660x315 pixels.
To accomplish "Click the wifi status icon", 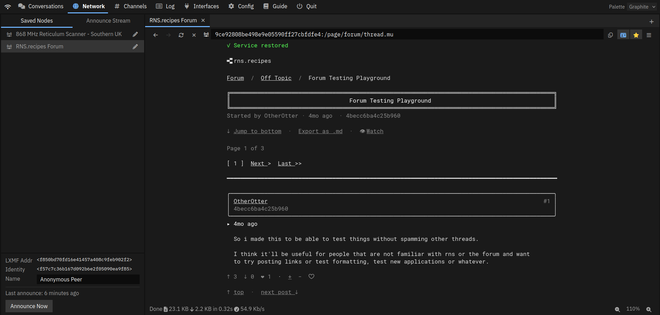I will pyautogui.click(x=8, y=7).
